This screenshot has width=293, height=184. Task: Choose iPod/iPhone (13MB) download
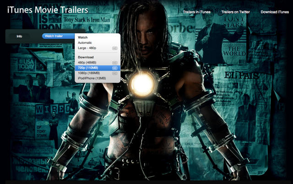coord(98,78)
